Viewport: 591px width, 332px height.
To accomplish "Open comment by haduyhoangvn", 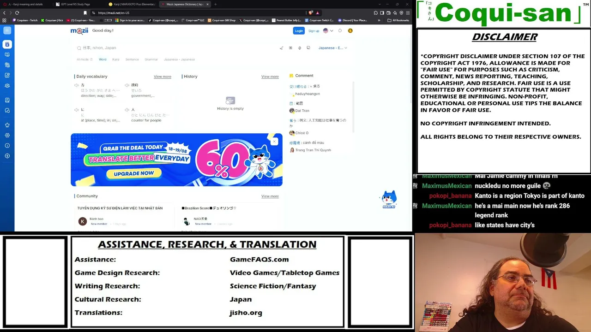I will click(307, 94).
